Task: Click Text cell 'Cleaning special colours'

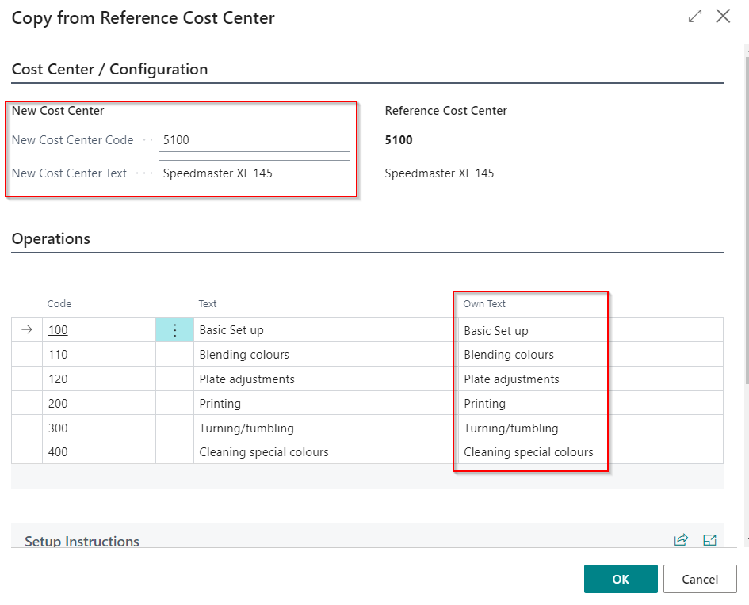Action: pos(326,452)
